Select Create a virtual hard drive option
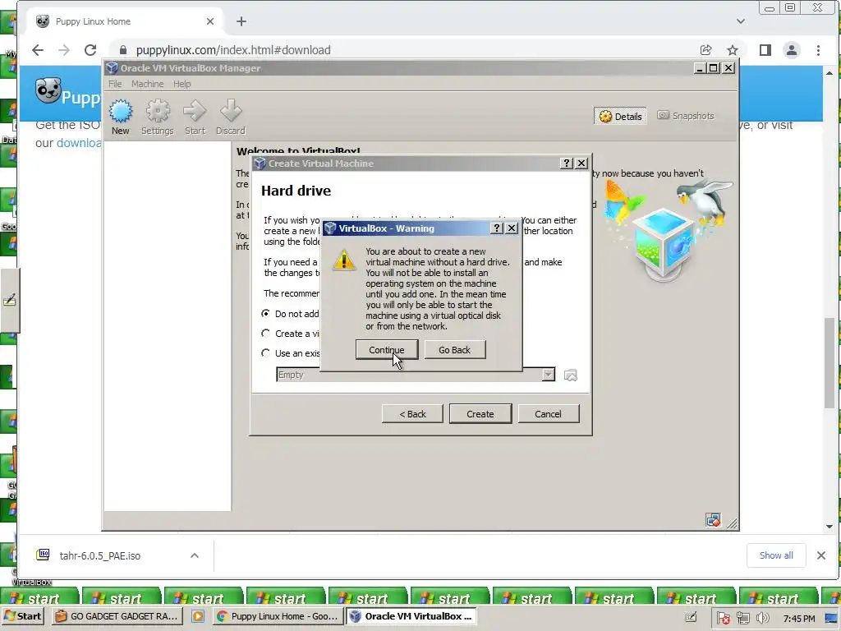The image size is (841, 631). coord(265,334)
